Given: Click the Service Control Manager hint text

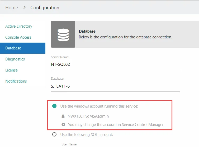Looking at the screenshot, I should point(116,125).
